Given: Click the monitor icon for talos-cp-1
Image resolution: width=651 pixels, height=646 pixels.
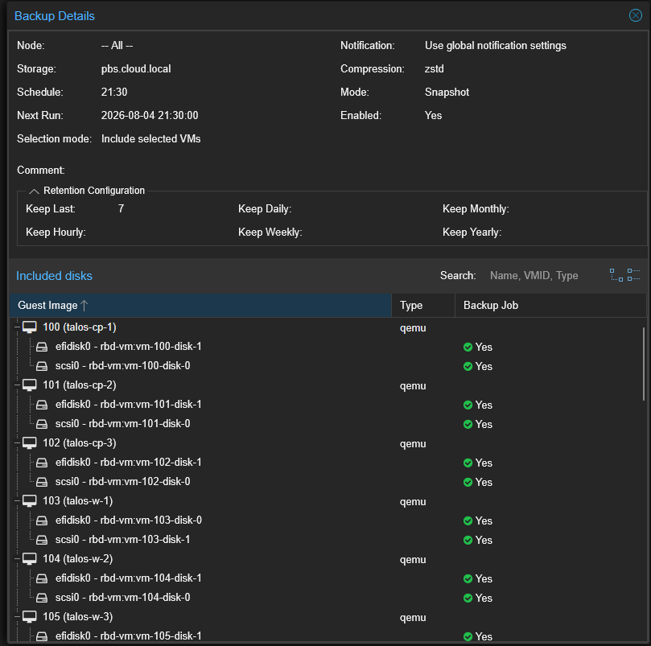Looking at the screenshot, I should [30, 327].
